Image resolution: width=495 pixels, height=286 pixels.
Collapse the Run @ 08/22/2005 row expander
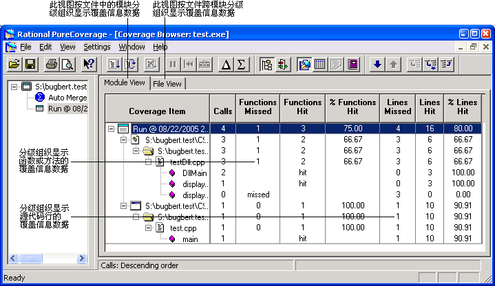pyautogui.click(x=111, y=129)
